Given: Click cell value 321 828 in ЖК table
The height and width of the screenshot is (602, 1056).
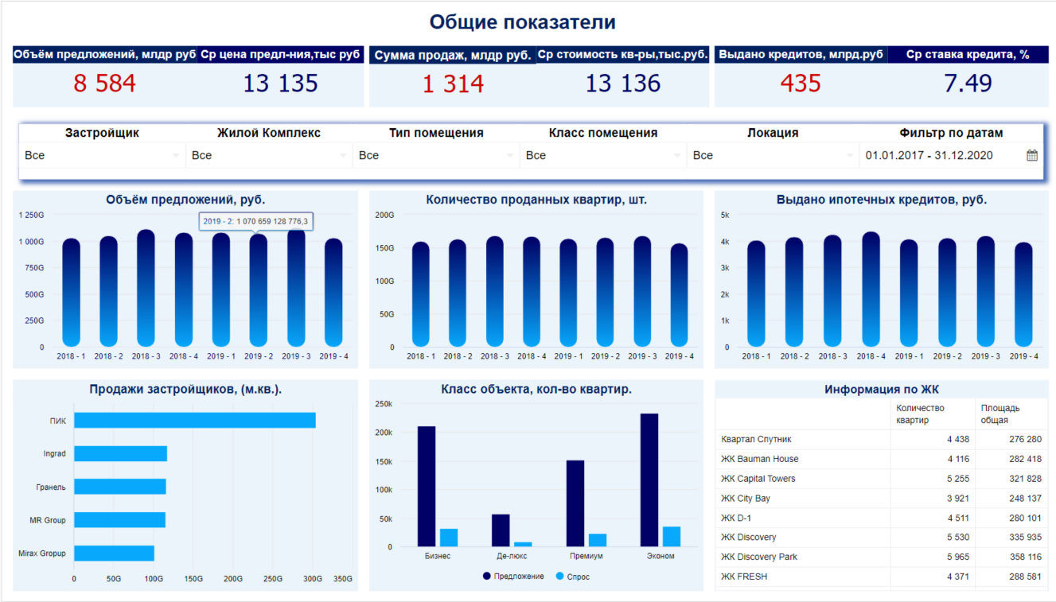Looking at the screenshot, I should [1023, 479].
